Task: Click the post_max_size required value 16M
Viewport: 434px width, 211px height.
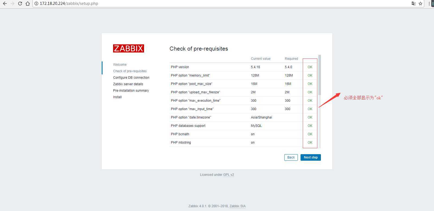Action: 288,84
